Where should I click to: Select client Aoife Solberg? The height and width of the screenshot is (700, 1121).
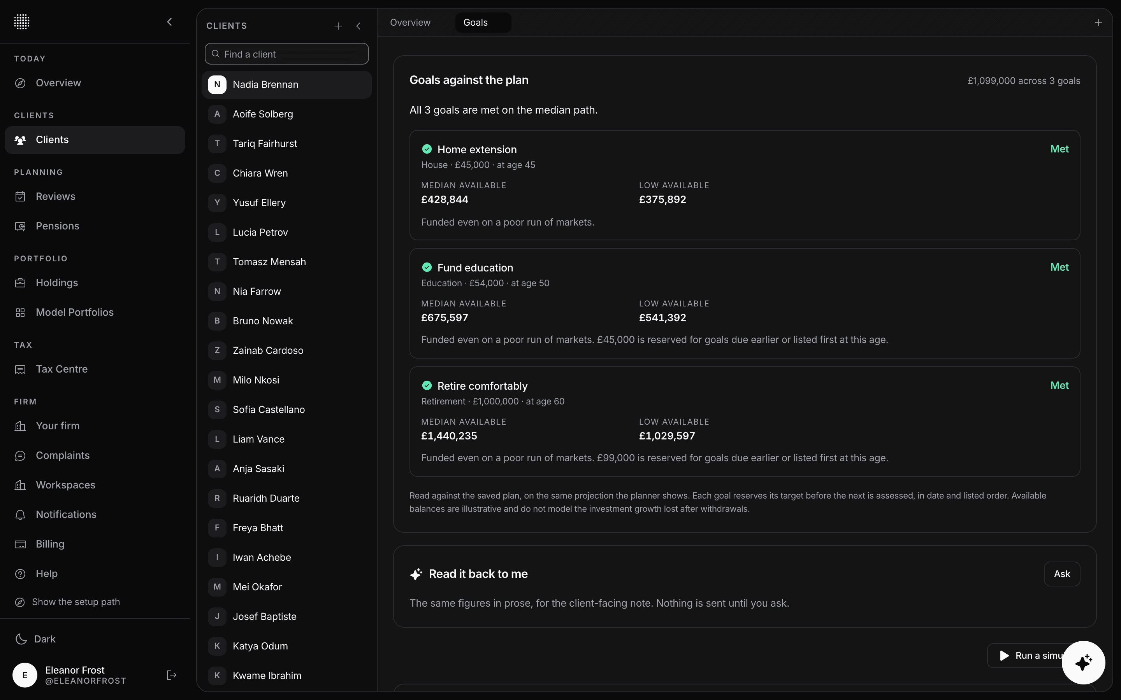click(x=287, y=114)
